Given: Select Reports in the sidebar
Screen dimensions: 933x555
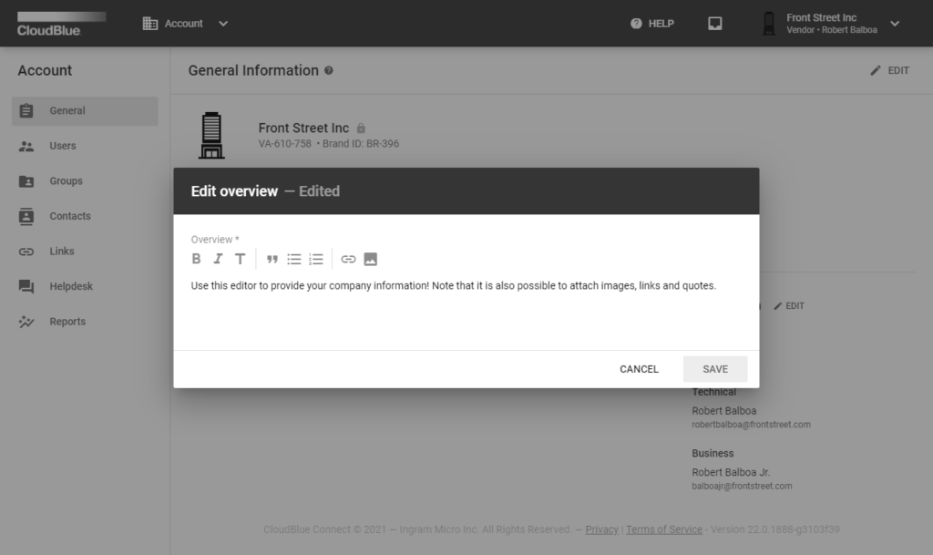Looking at the screenshot, I should 67,322.
